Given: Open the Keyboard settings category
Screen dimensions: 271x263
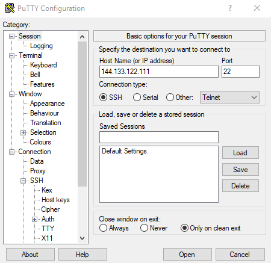Looking at the screenshot, I should [43, 65].
